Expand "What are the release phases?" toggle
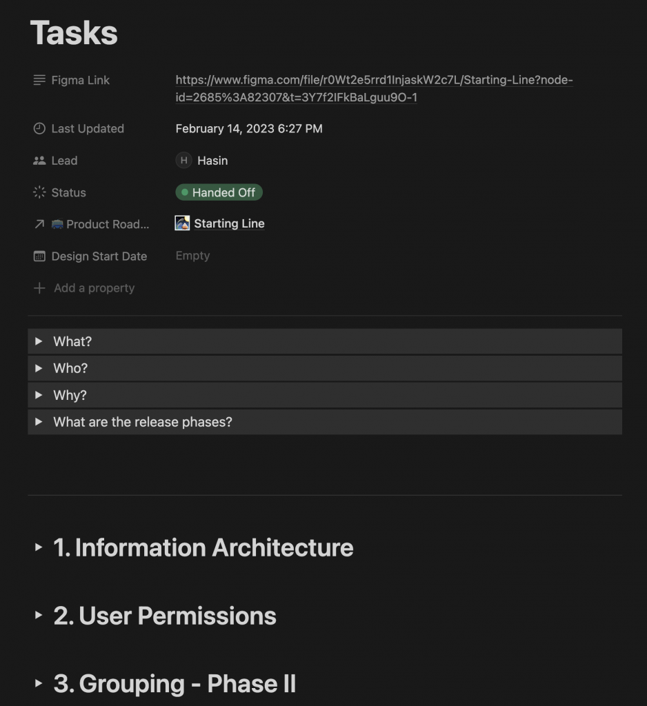The height and width of the screenshot is (706, 647). pyautogui.click(x=39, y=422)
